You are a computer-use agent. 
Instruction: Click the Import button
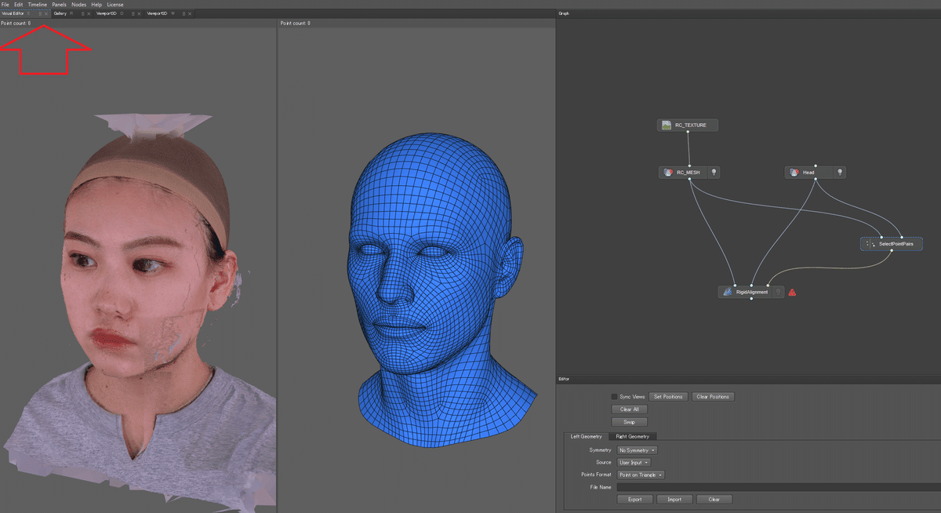coord(674,500)
